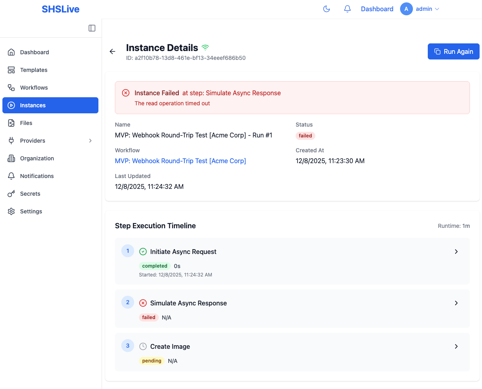
Task: Open the MVP Webhook Round-Trip Test workflow link
Action: pyautogui.click(x=180, y=161)
